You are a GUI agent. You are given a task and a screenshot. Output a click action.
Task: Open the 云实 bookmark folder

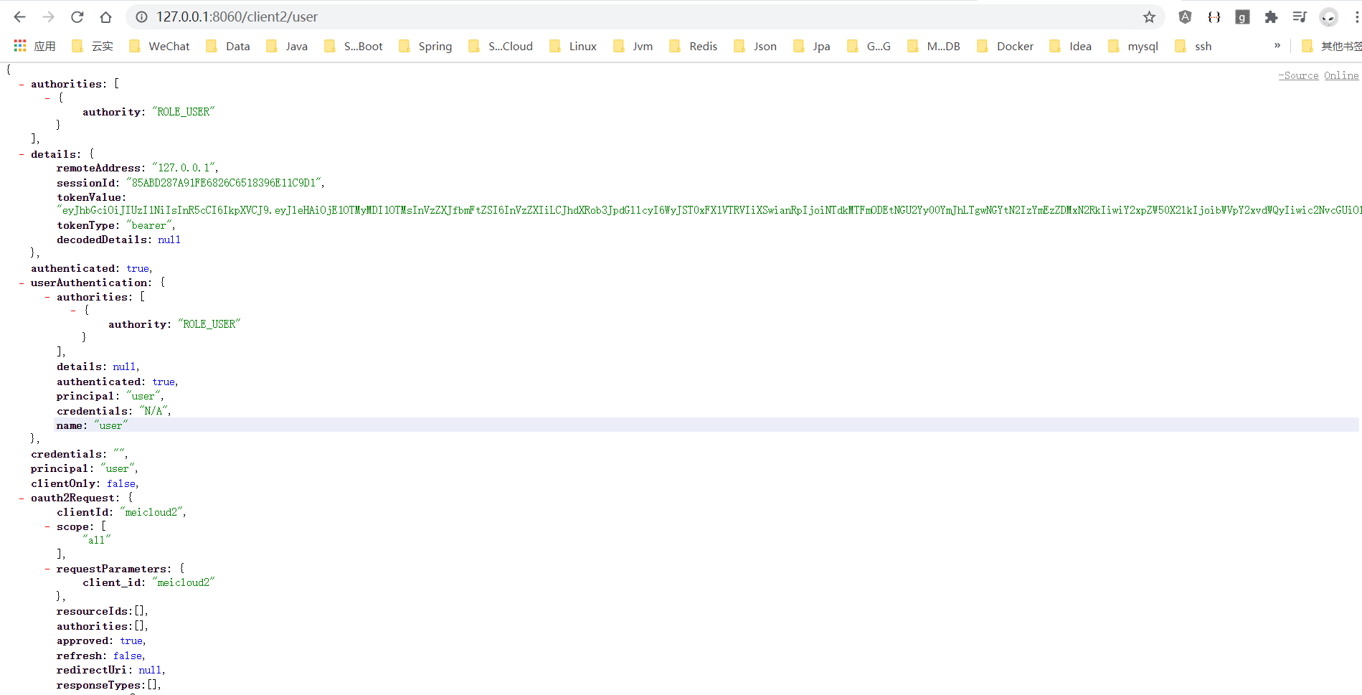click(93, 46)
